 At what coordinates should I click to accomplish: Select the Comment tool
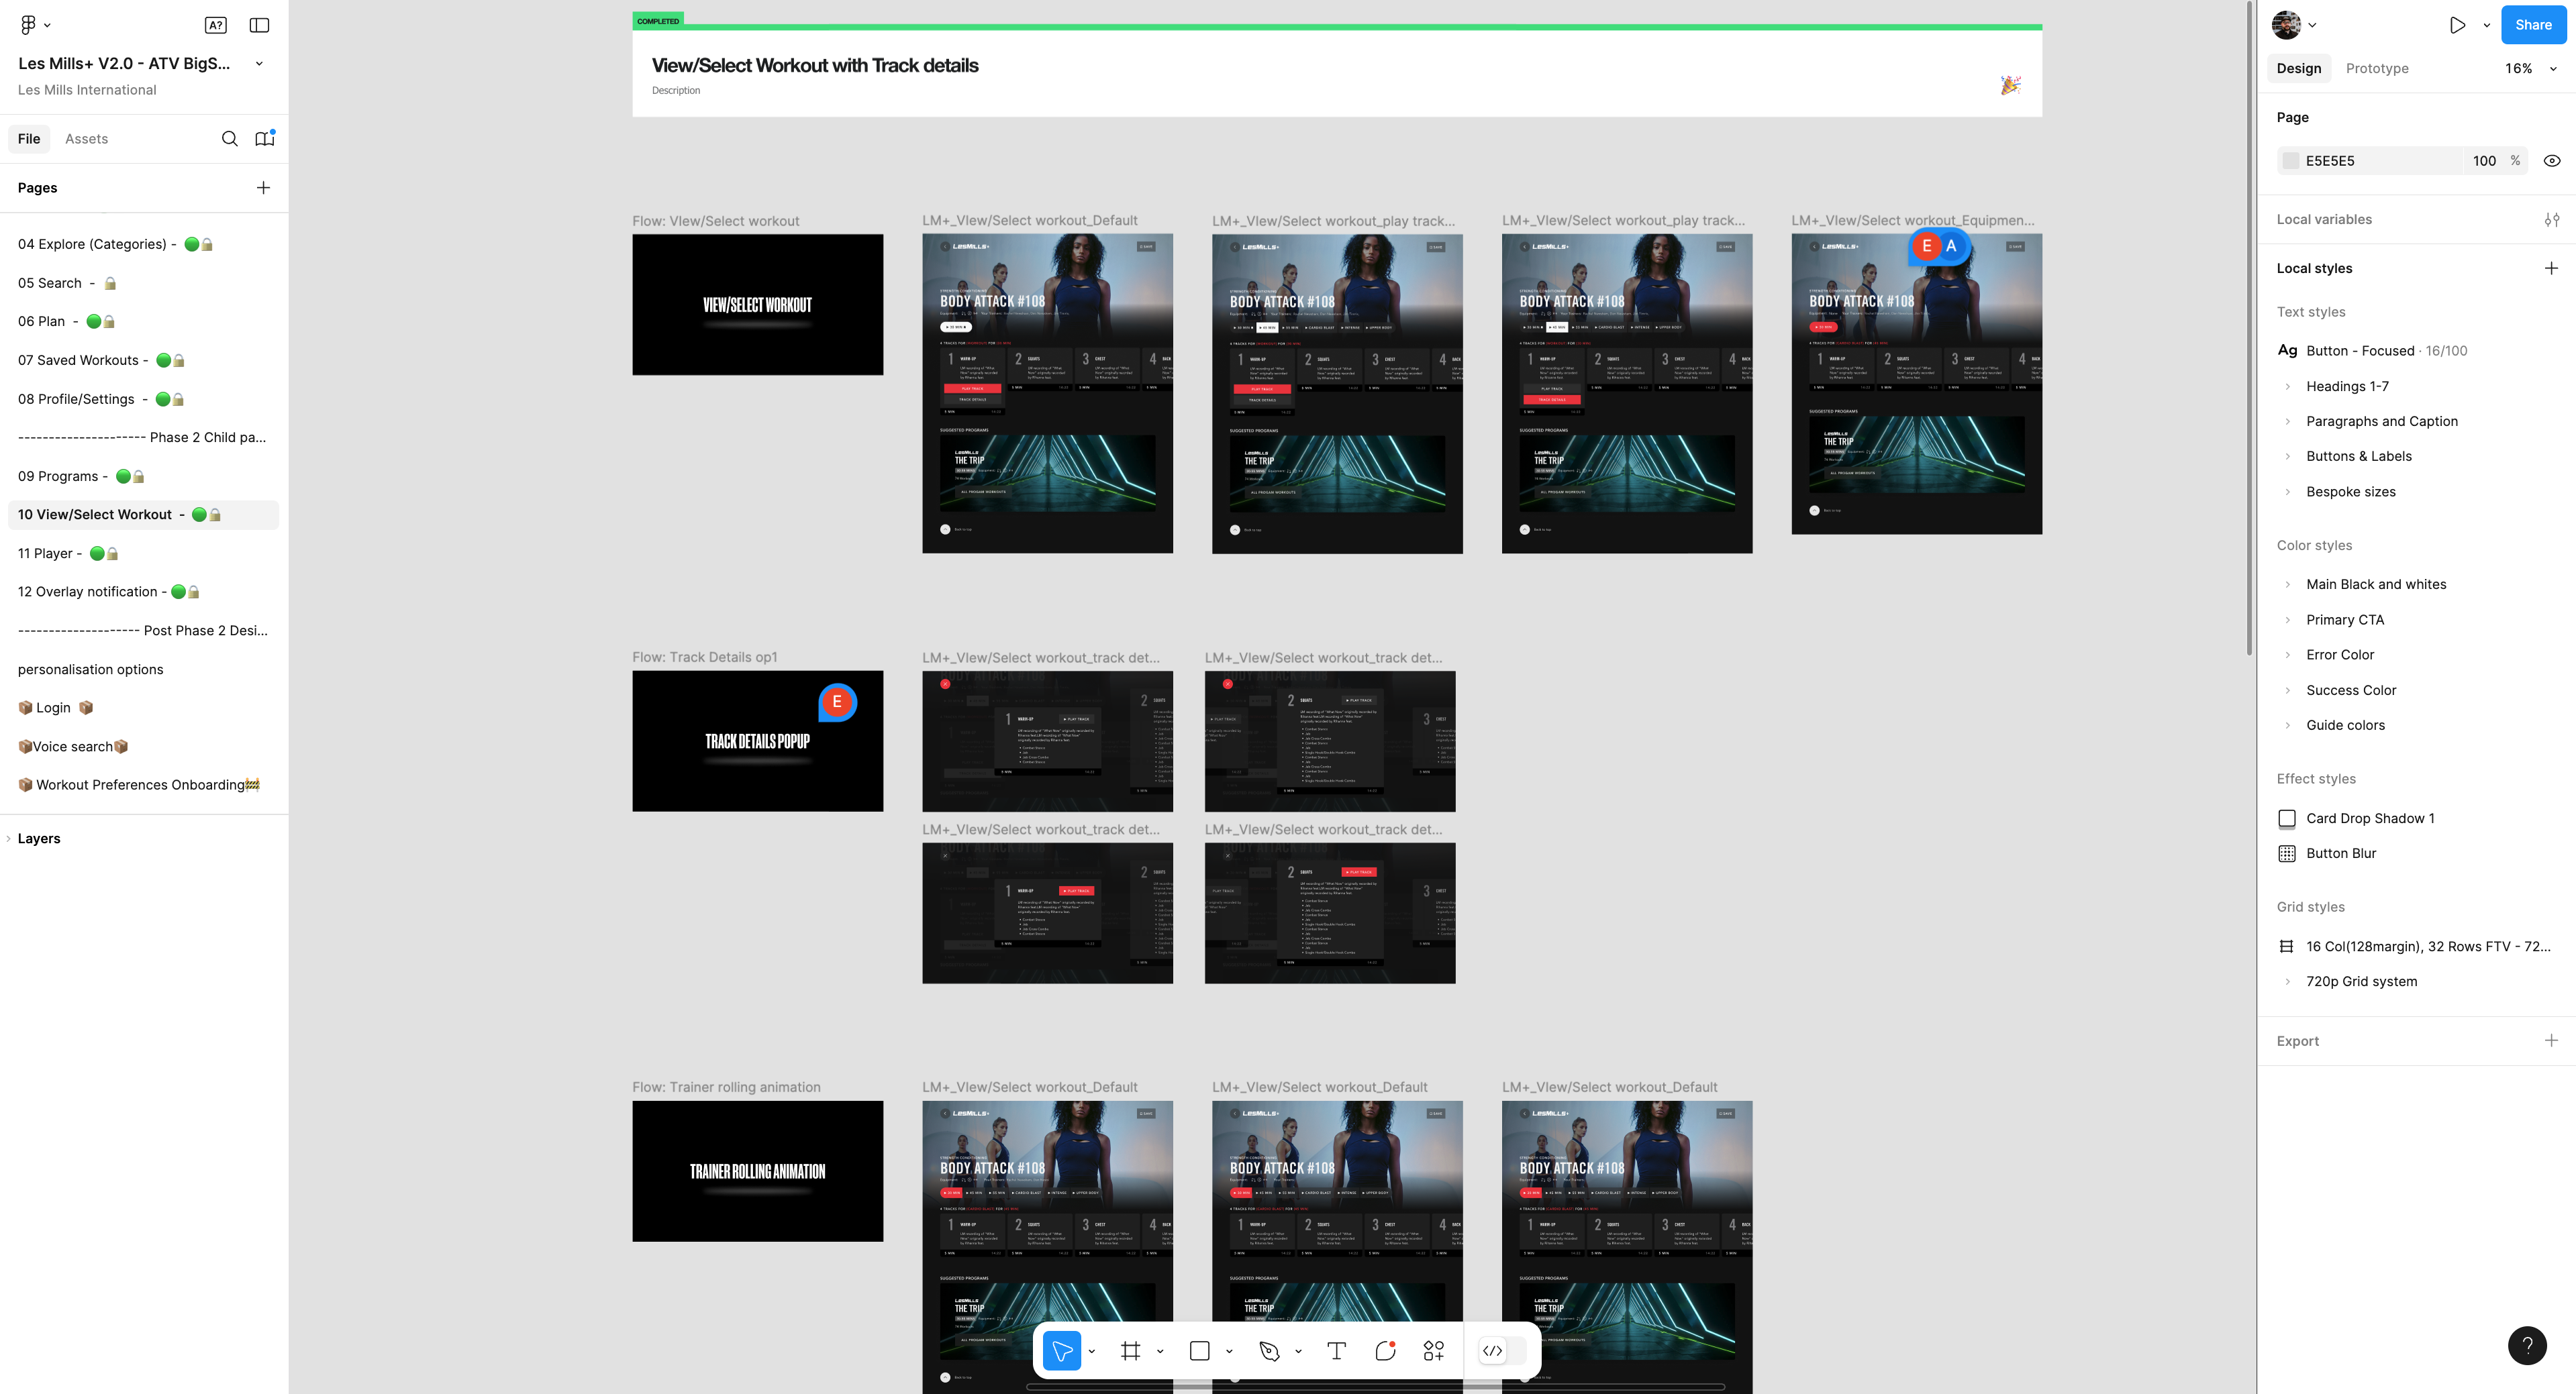tap(1385, 1351)
